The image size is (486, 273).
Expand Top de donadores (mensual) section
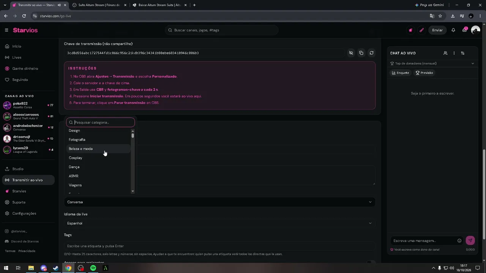432,63
